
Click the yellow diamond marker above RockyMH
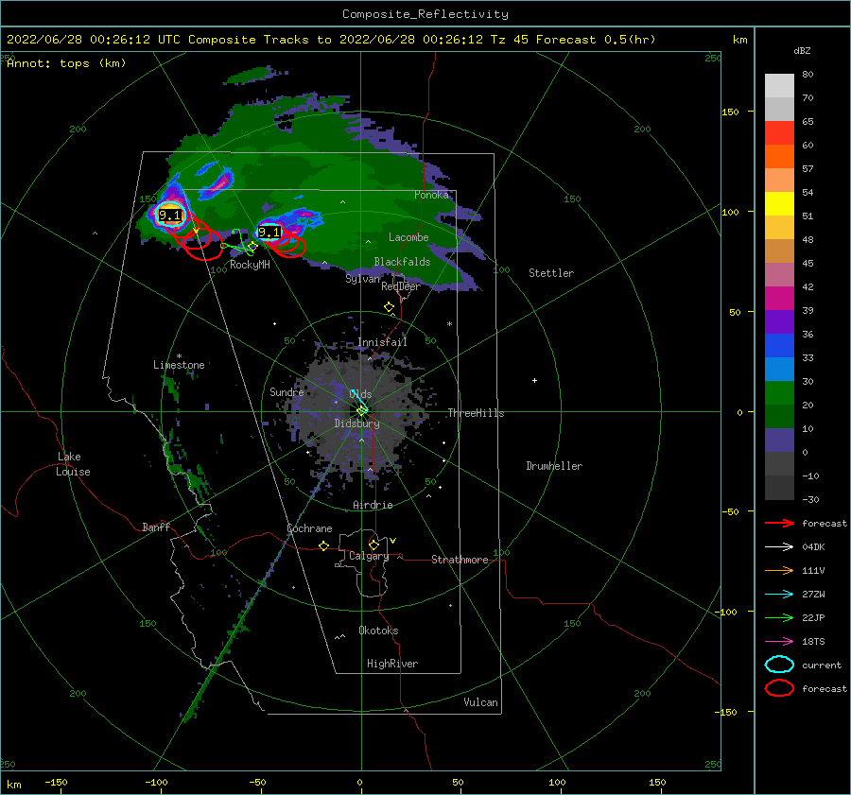252,247
